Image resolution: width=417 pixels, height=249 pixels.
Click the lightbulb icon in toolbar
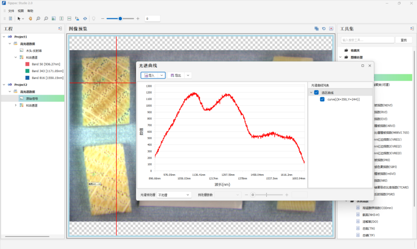point(94,18)
